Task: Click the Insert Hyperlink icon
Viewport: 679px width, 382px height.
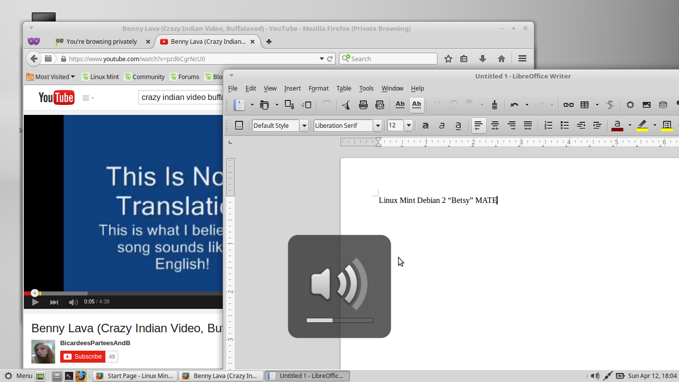Action: point(568,105)
